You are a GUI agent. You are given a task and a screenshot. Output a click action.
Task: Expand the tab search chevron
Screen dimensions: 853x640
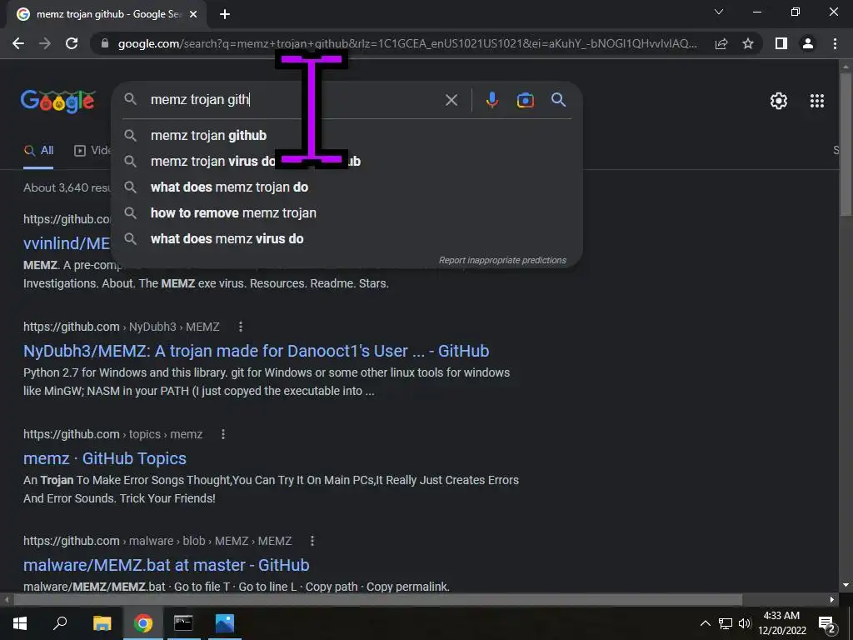[719, 12]
